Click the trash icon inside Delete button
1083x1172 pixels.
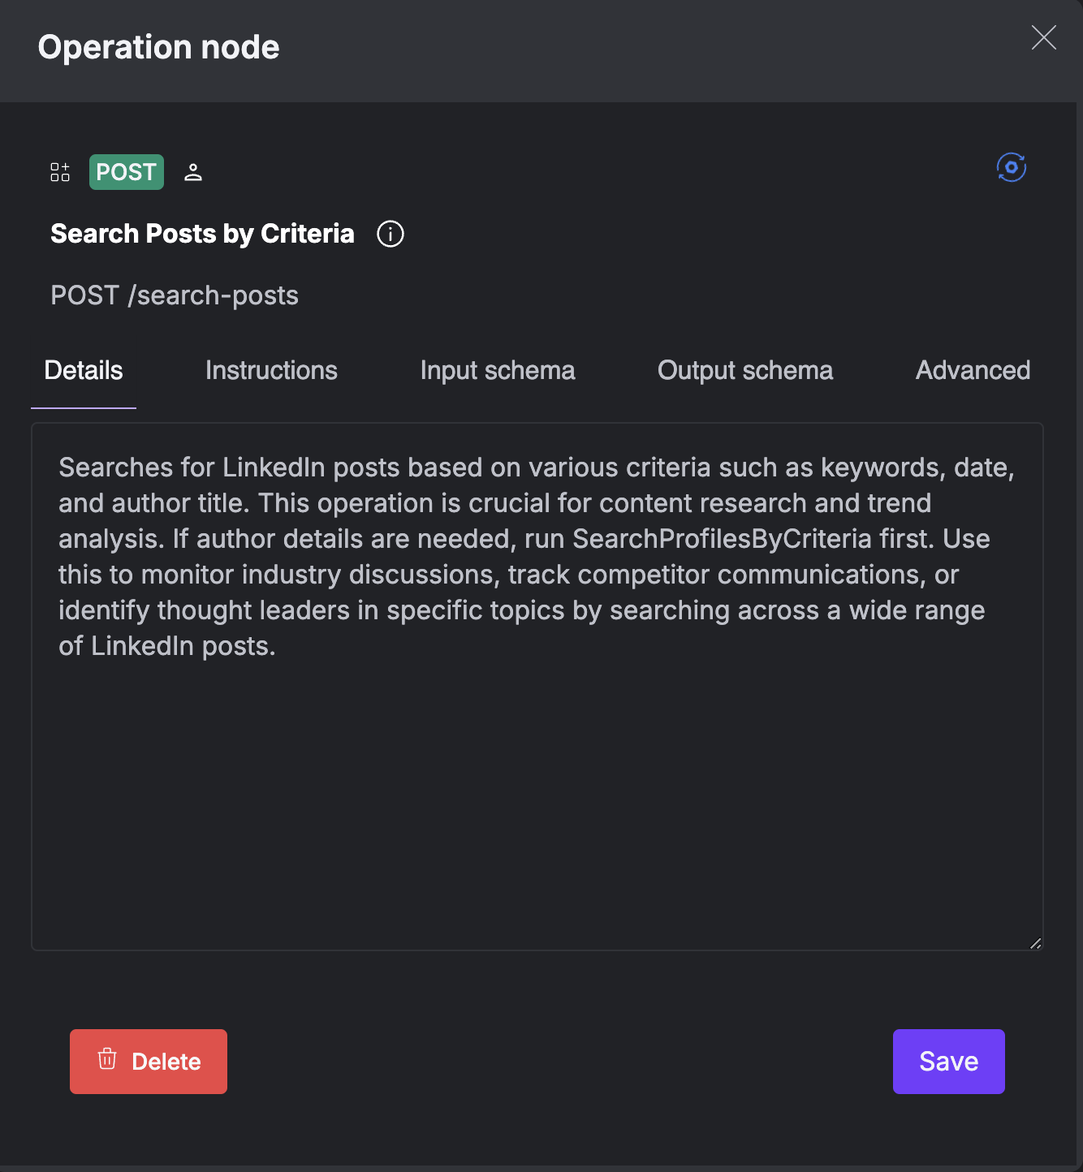[x=108, y=1060]
